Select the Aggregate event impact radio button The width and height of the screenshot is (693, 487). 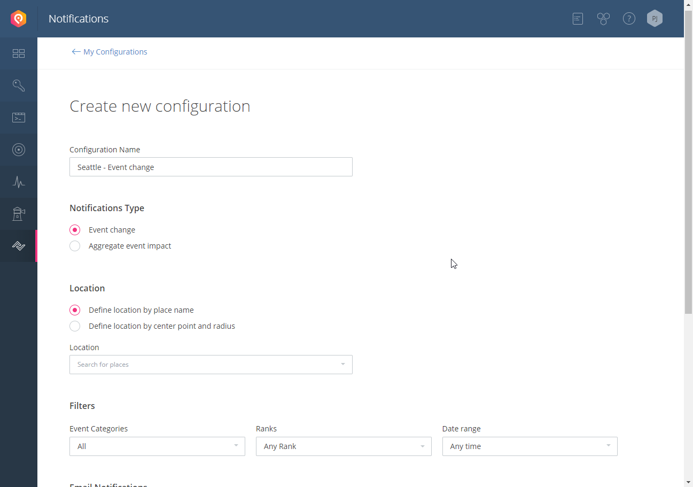tap(75, 246)
